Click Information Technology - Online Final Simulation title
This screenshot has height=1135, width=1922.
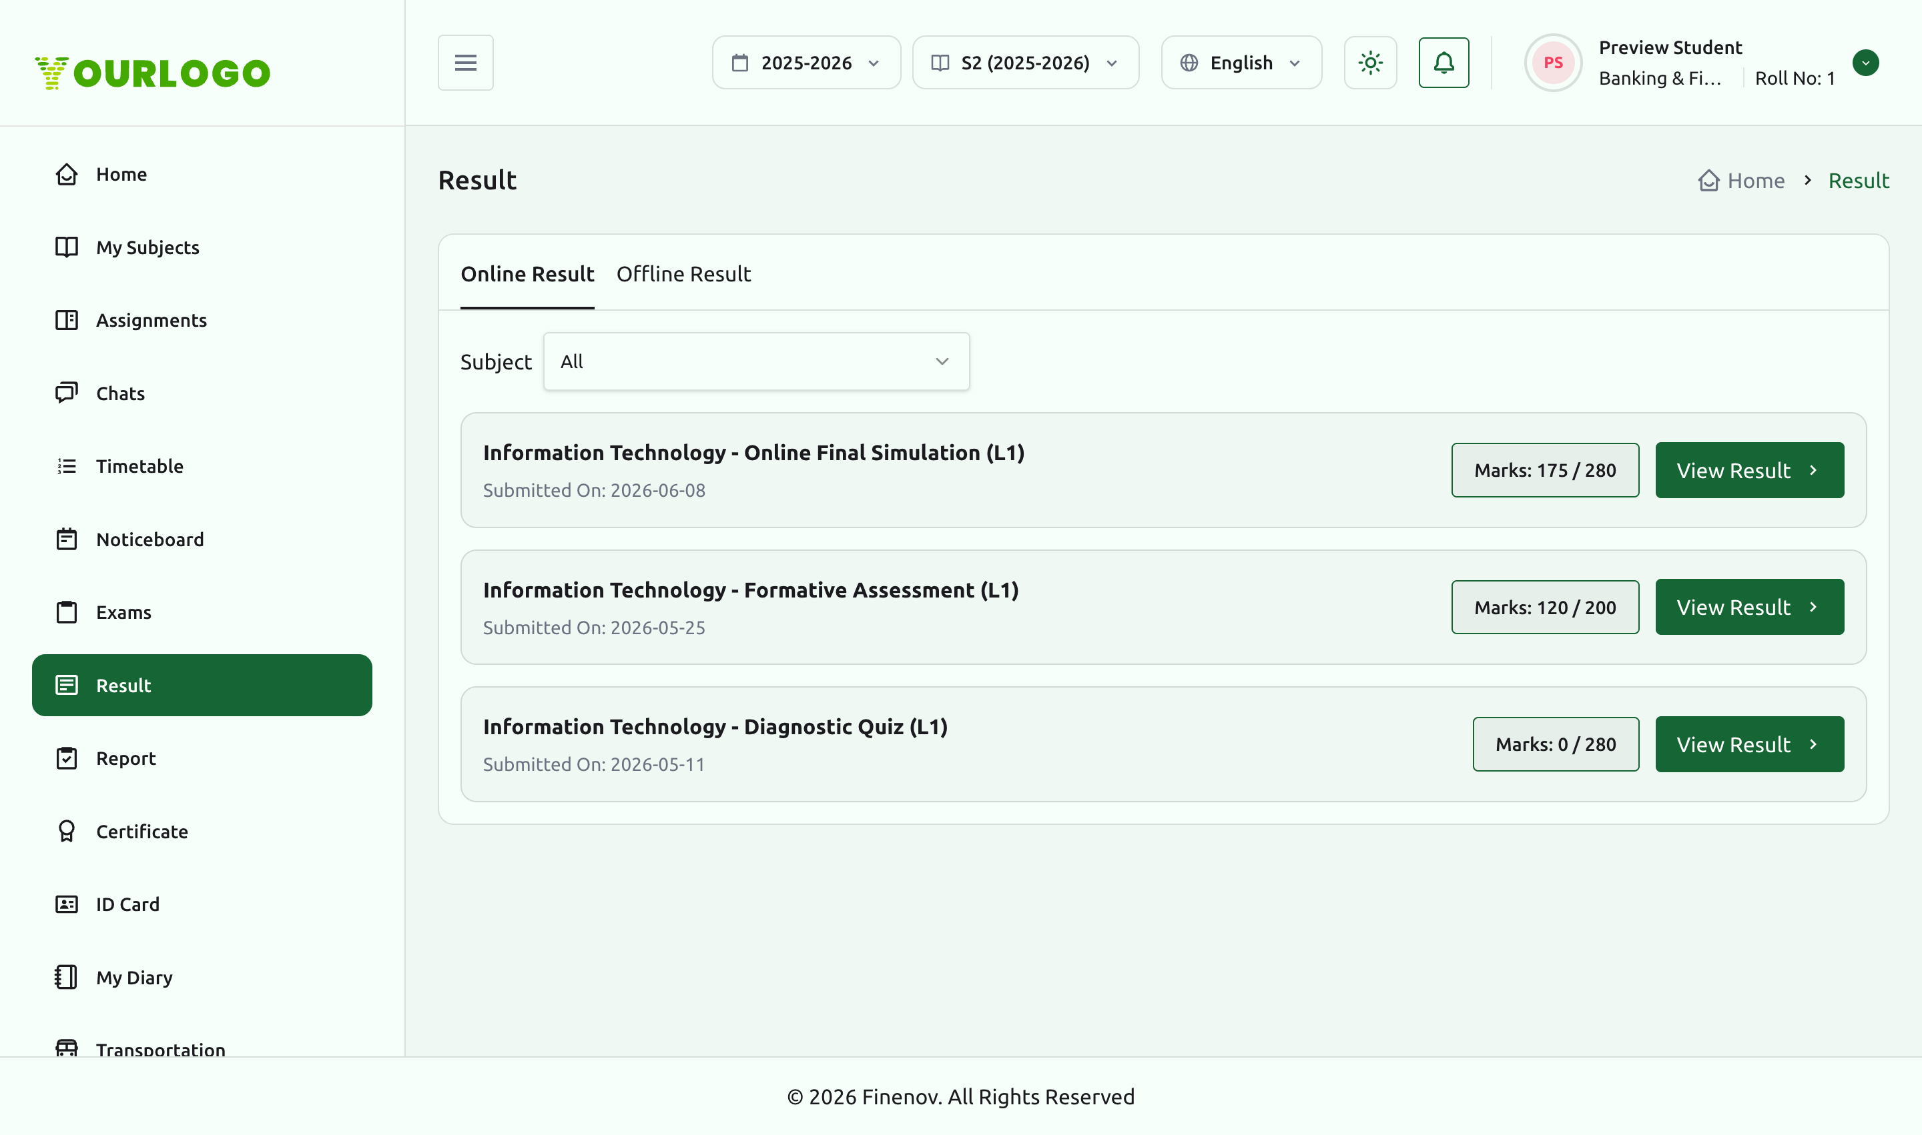coord(753,453)
